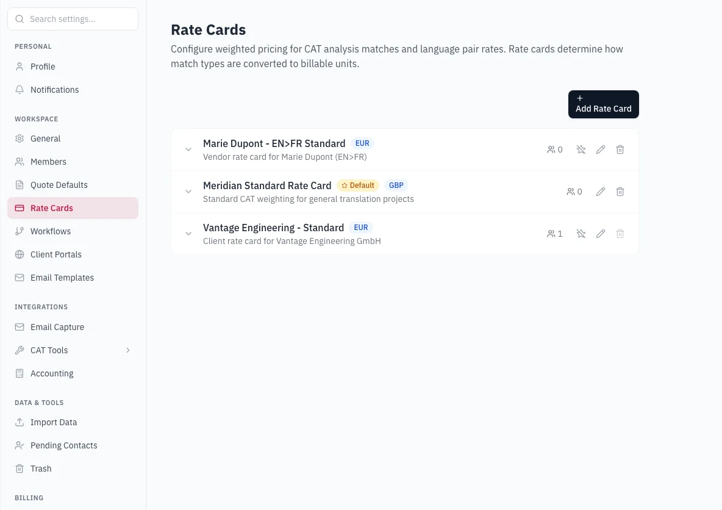Click the upload icon beside Import Data
The height and width of the screenshot is (510, 722).
coord(20,422)
